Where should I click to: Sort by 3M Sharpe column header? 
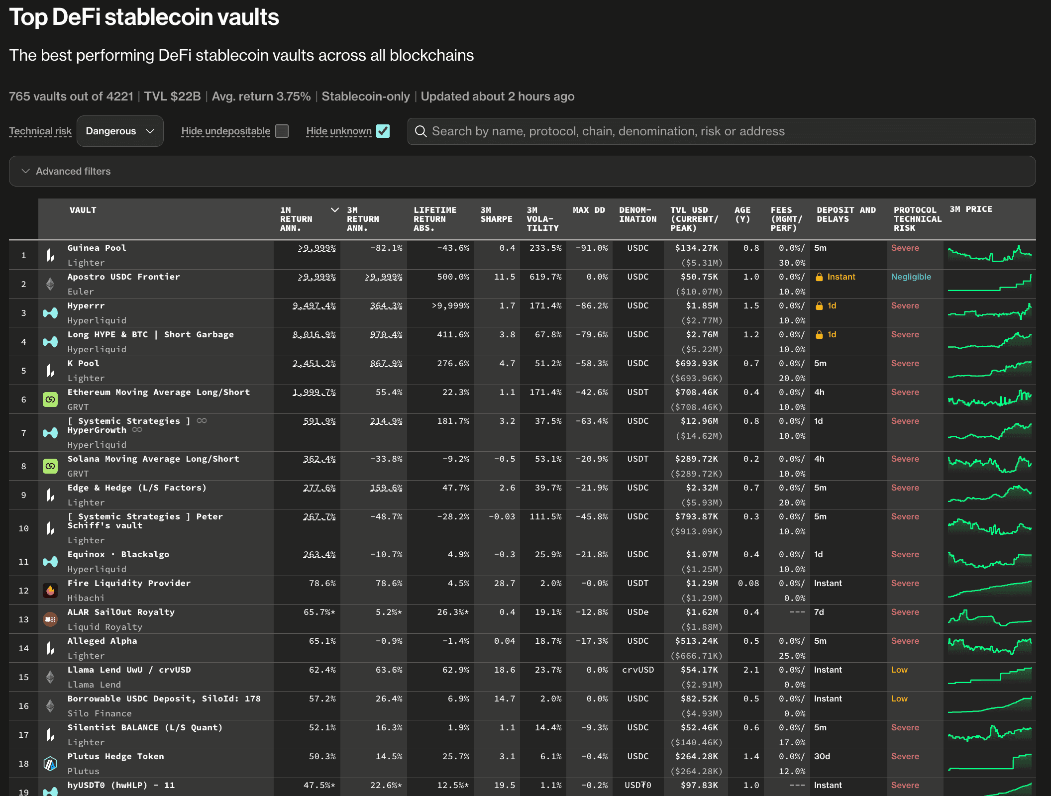click(496, 214)
